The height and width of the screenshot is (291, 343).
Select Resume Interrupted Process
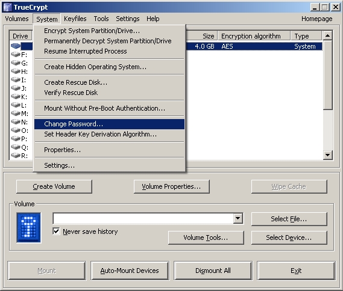(x=109, y=51)
